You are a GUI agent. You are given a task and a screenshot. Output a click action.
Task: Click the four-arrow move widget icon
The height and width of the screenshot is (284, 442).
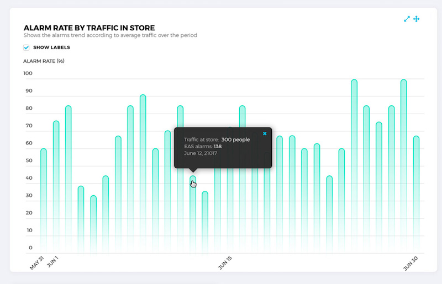(x=417, y=19)
